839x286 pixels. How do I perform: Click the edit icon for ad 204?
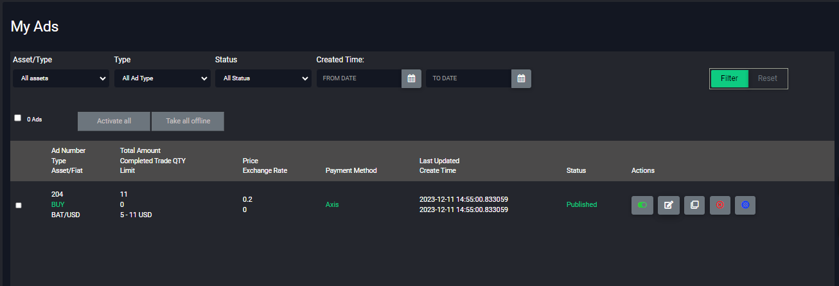click(x=668, y=205)
